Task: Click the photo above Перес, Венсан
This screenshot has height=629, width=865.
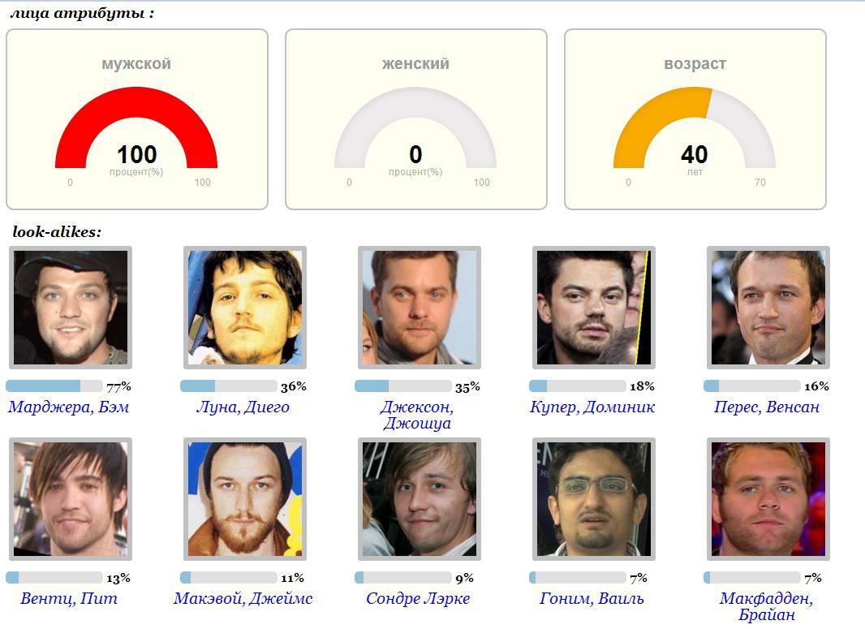Action: [x=768, y=308]
